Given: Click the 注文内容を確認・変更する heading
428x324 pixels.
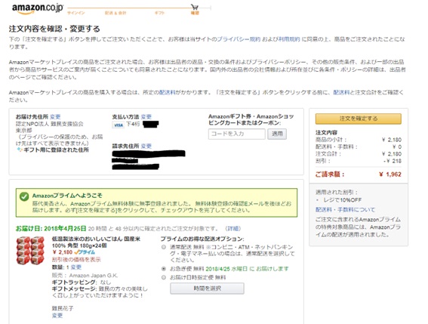Looking at the screenshot, I should click(54, 29).
